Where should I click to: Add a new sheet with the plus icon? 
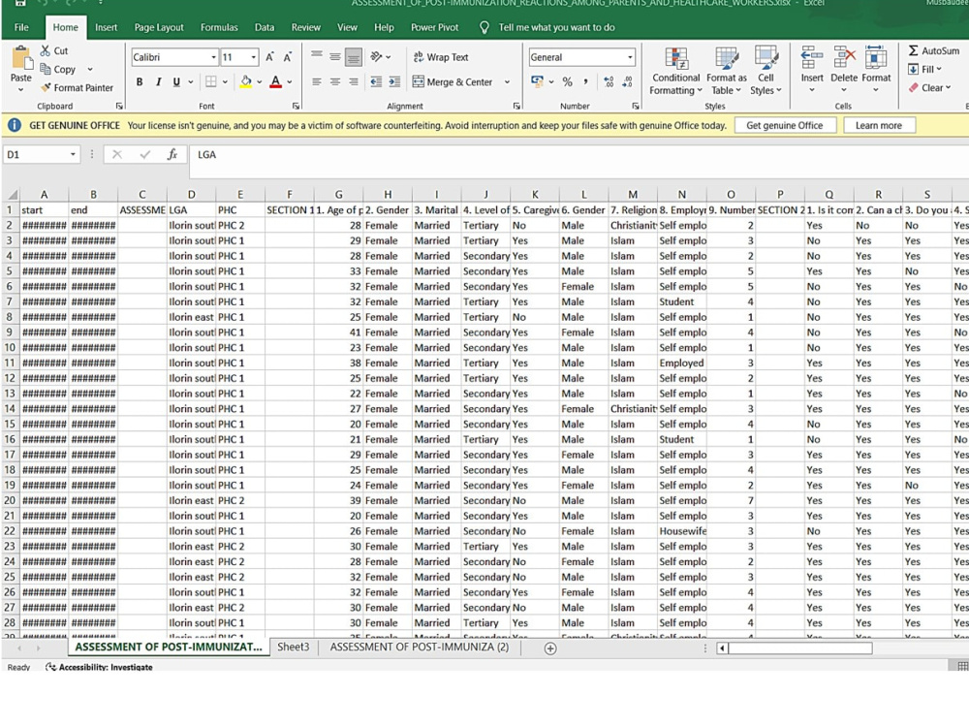click(550, 648)
